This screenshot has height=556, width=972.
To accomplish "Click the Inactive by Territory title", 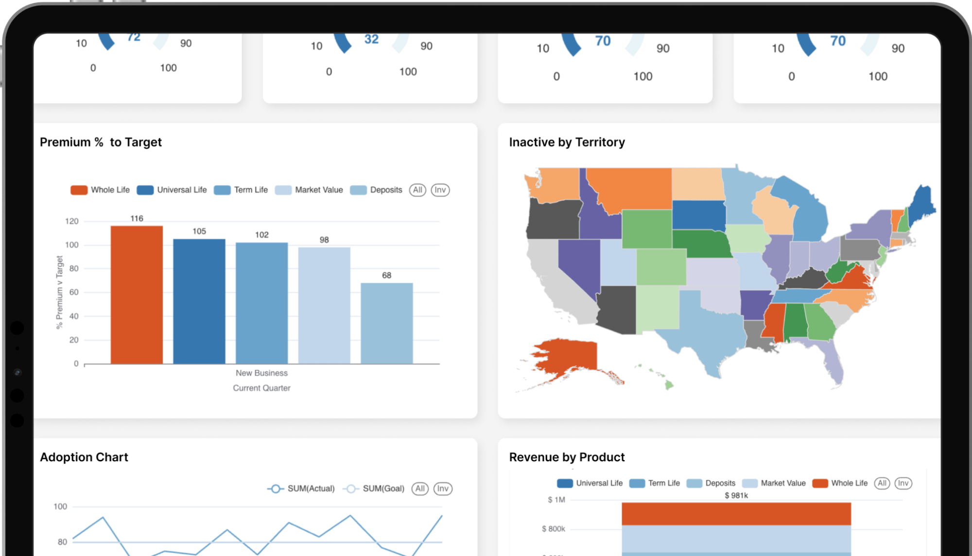I will 567,142.
